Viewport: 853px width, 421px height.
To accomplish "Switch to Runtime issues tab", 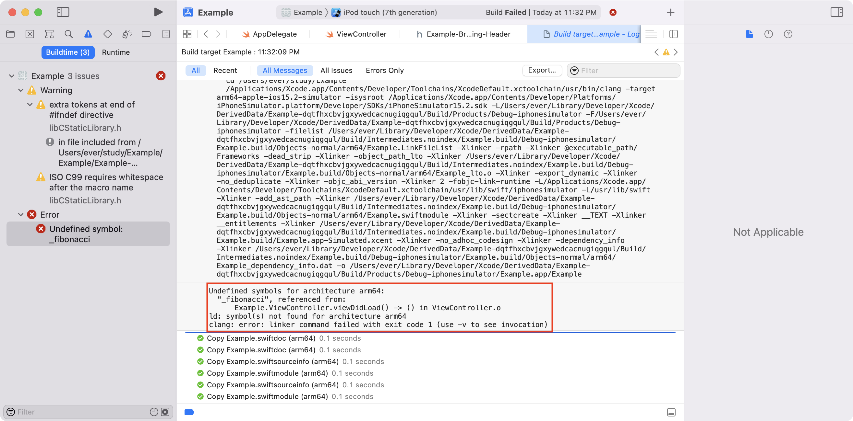I will click(x=115, y=52).
